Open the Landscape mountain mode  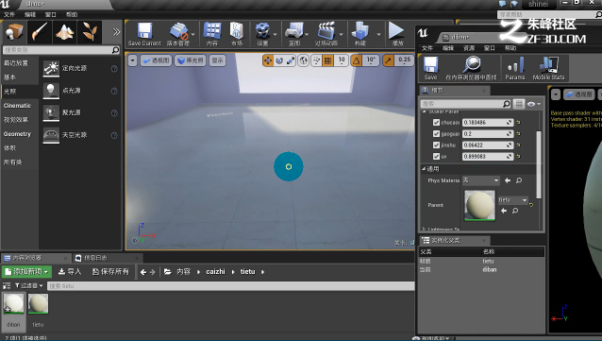(64, 31)
